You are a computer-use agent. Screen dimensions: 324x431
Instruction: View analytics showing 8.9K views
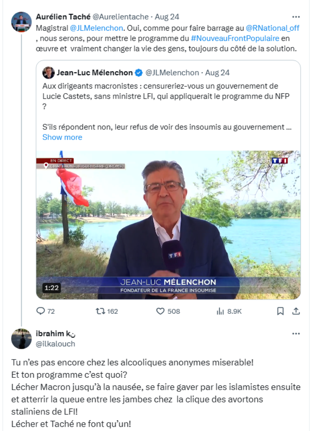tap(220, 311)
